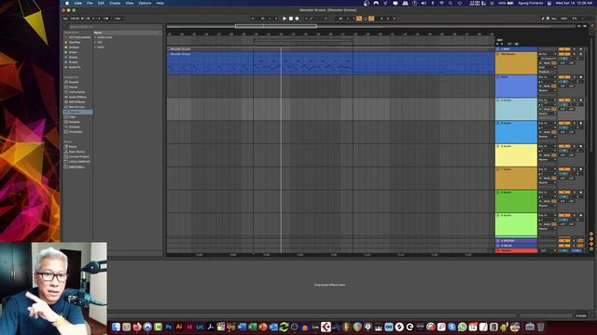The width and height of the screenshot is (597, 335).
Task: Click the Stop button in transport
Action: point(290,19)
